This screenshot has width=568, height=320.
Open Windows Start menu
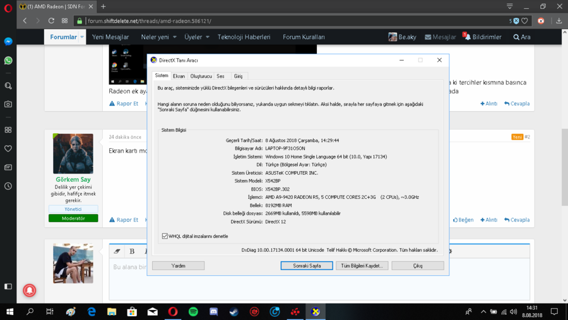coord(9,311)
